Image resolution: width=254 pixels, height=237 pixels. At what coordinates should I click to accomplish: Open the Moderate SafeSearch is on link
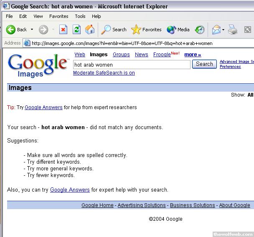click(x=104, y=73)
